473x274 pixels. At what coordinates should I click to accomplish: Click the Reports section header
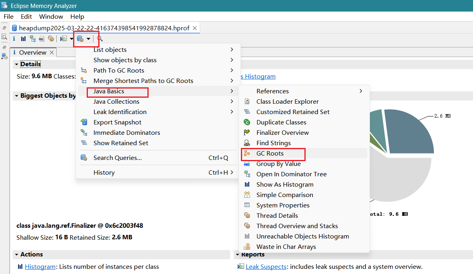pos(253,255)
